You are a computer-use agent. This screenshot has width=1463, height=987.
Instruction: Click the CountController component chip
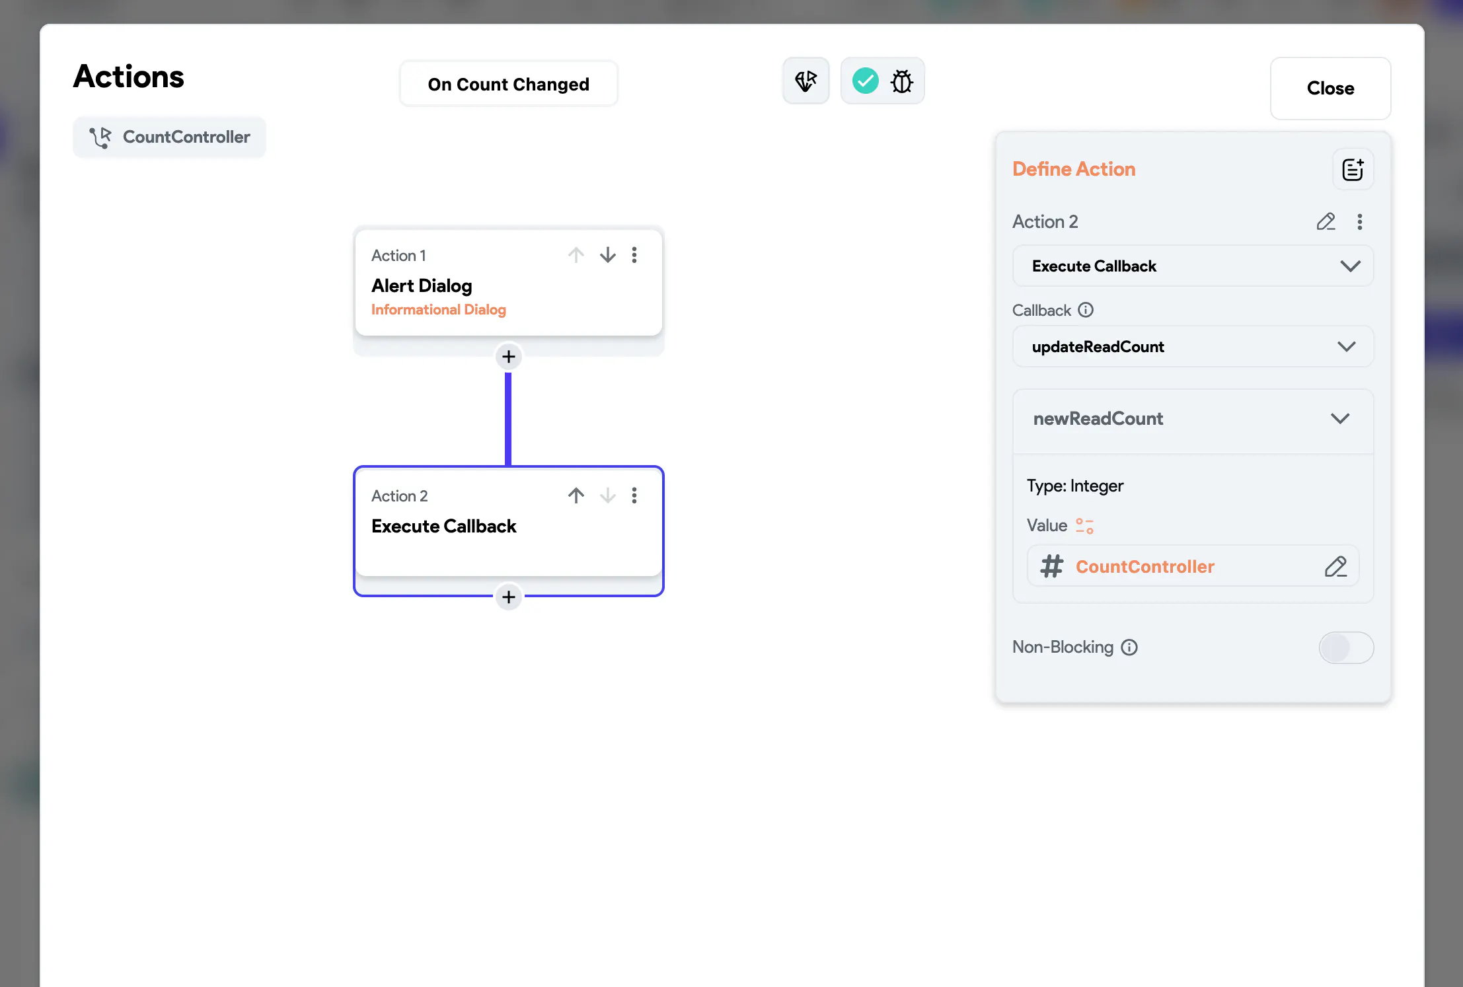click(x=170, y=137)
